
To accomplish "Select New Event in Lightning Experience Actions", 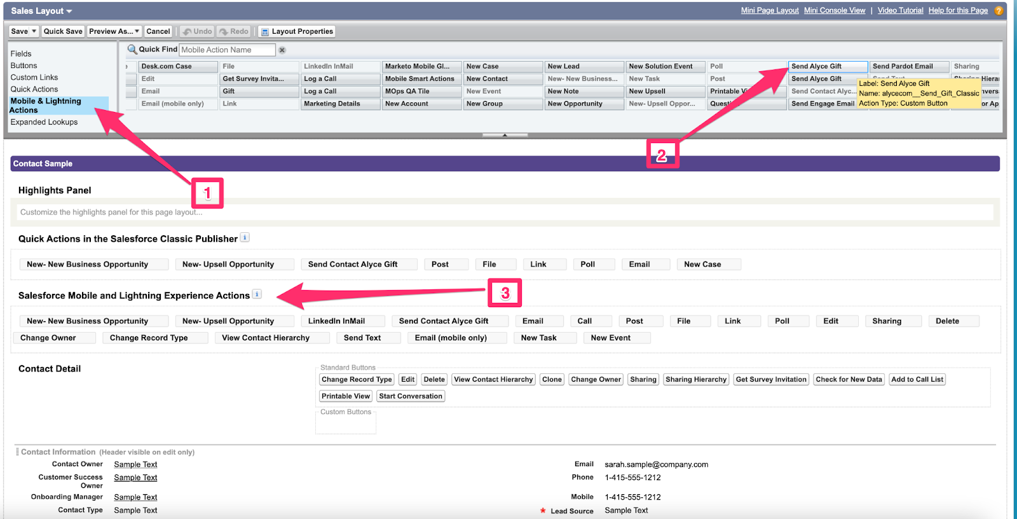I will [617, 338].
